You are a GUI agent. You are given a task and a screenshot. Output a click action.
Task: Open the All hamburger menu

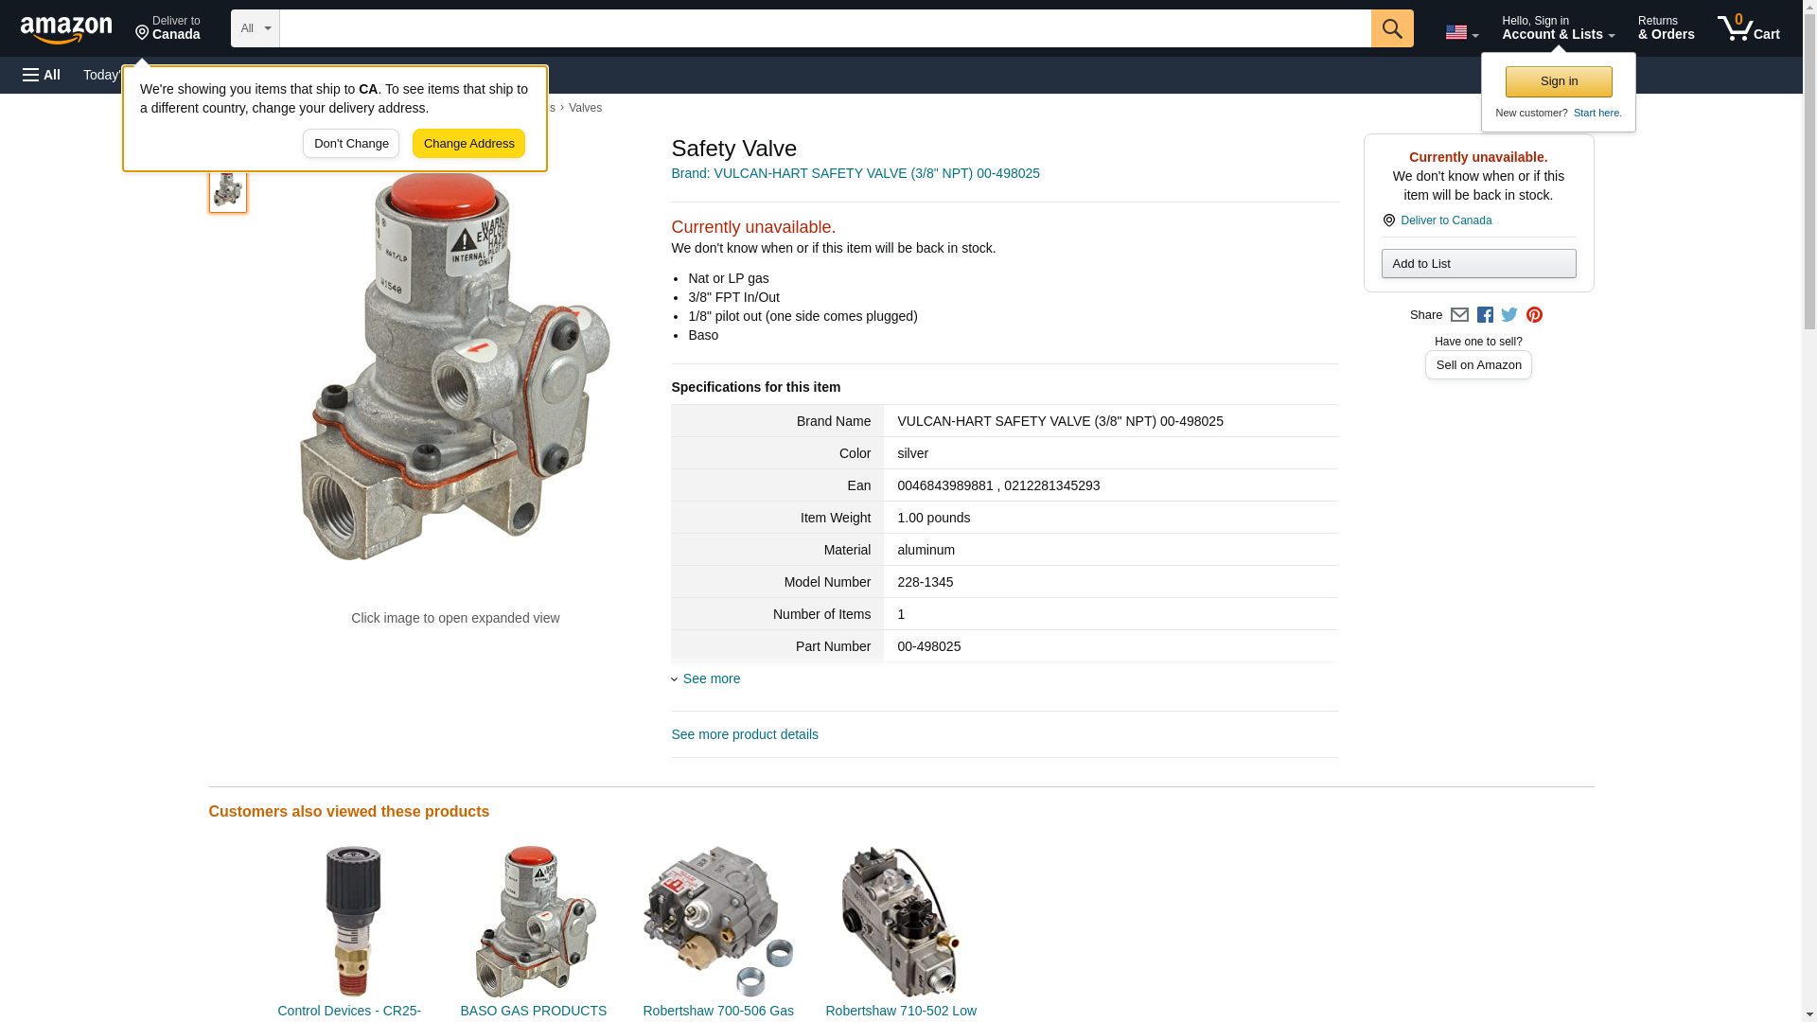click(42, 75)
